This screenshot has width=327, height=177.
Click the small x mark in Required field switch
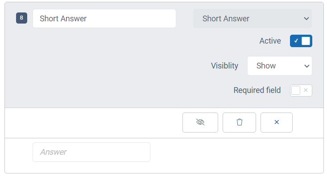306,90
